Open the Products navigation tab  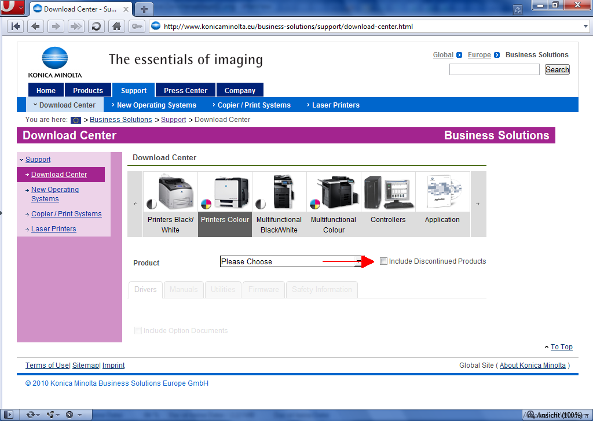click(88, 91)
